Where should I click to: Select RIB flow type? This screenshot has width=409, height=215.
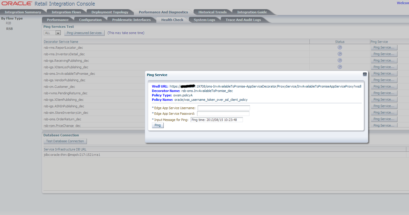tap(9, 23)
